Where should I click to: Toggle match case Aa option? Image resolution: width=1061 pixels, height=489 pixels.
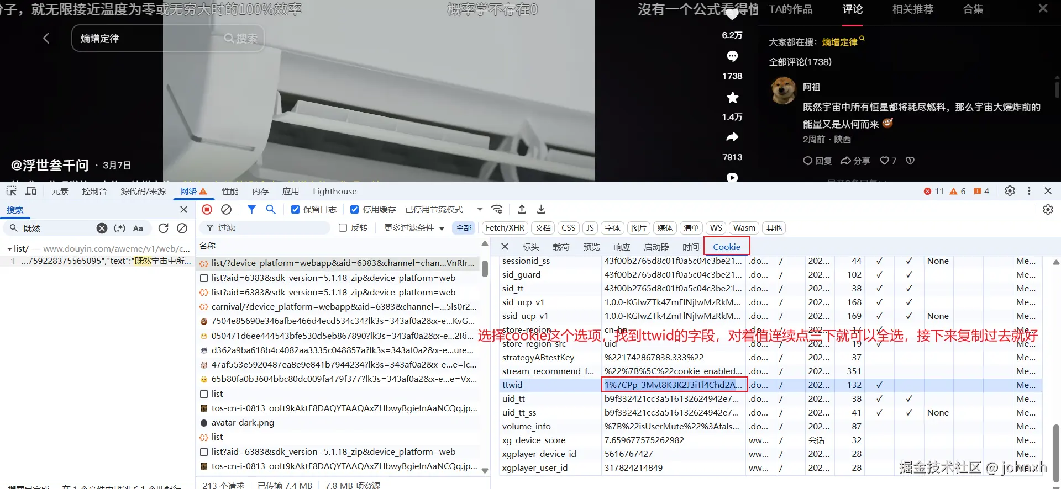coord(138,228)
